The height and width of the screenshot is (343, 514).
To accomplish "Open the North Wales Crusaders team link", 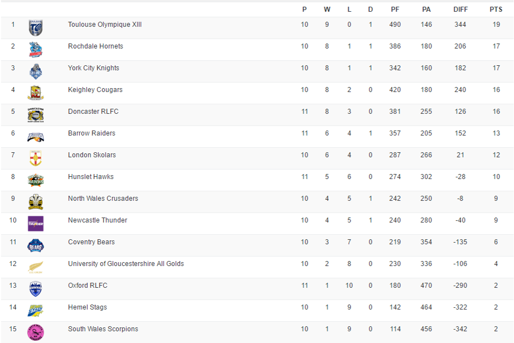I will (x=103, y=199).
